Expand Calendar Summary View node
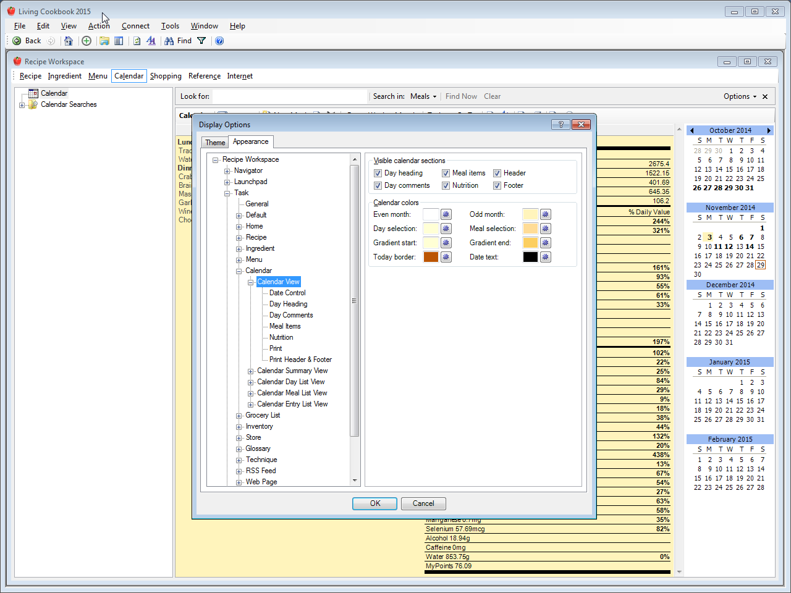 point(251,371)
